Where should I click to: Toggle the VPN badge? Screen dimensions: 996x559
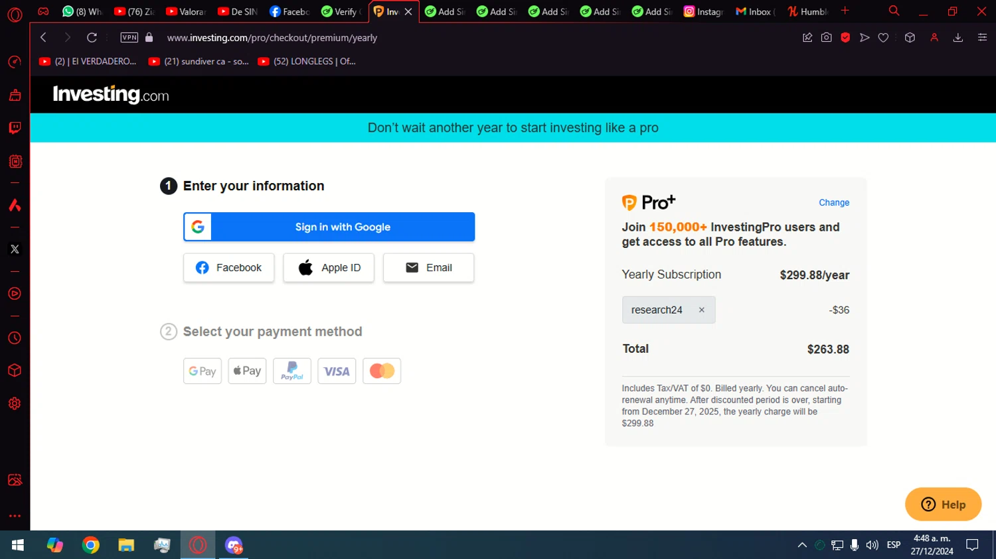(x=129, y=38)
